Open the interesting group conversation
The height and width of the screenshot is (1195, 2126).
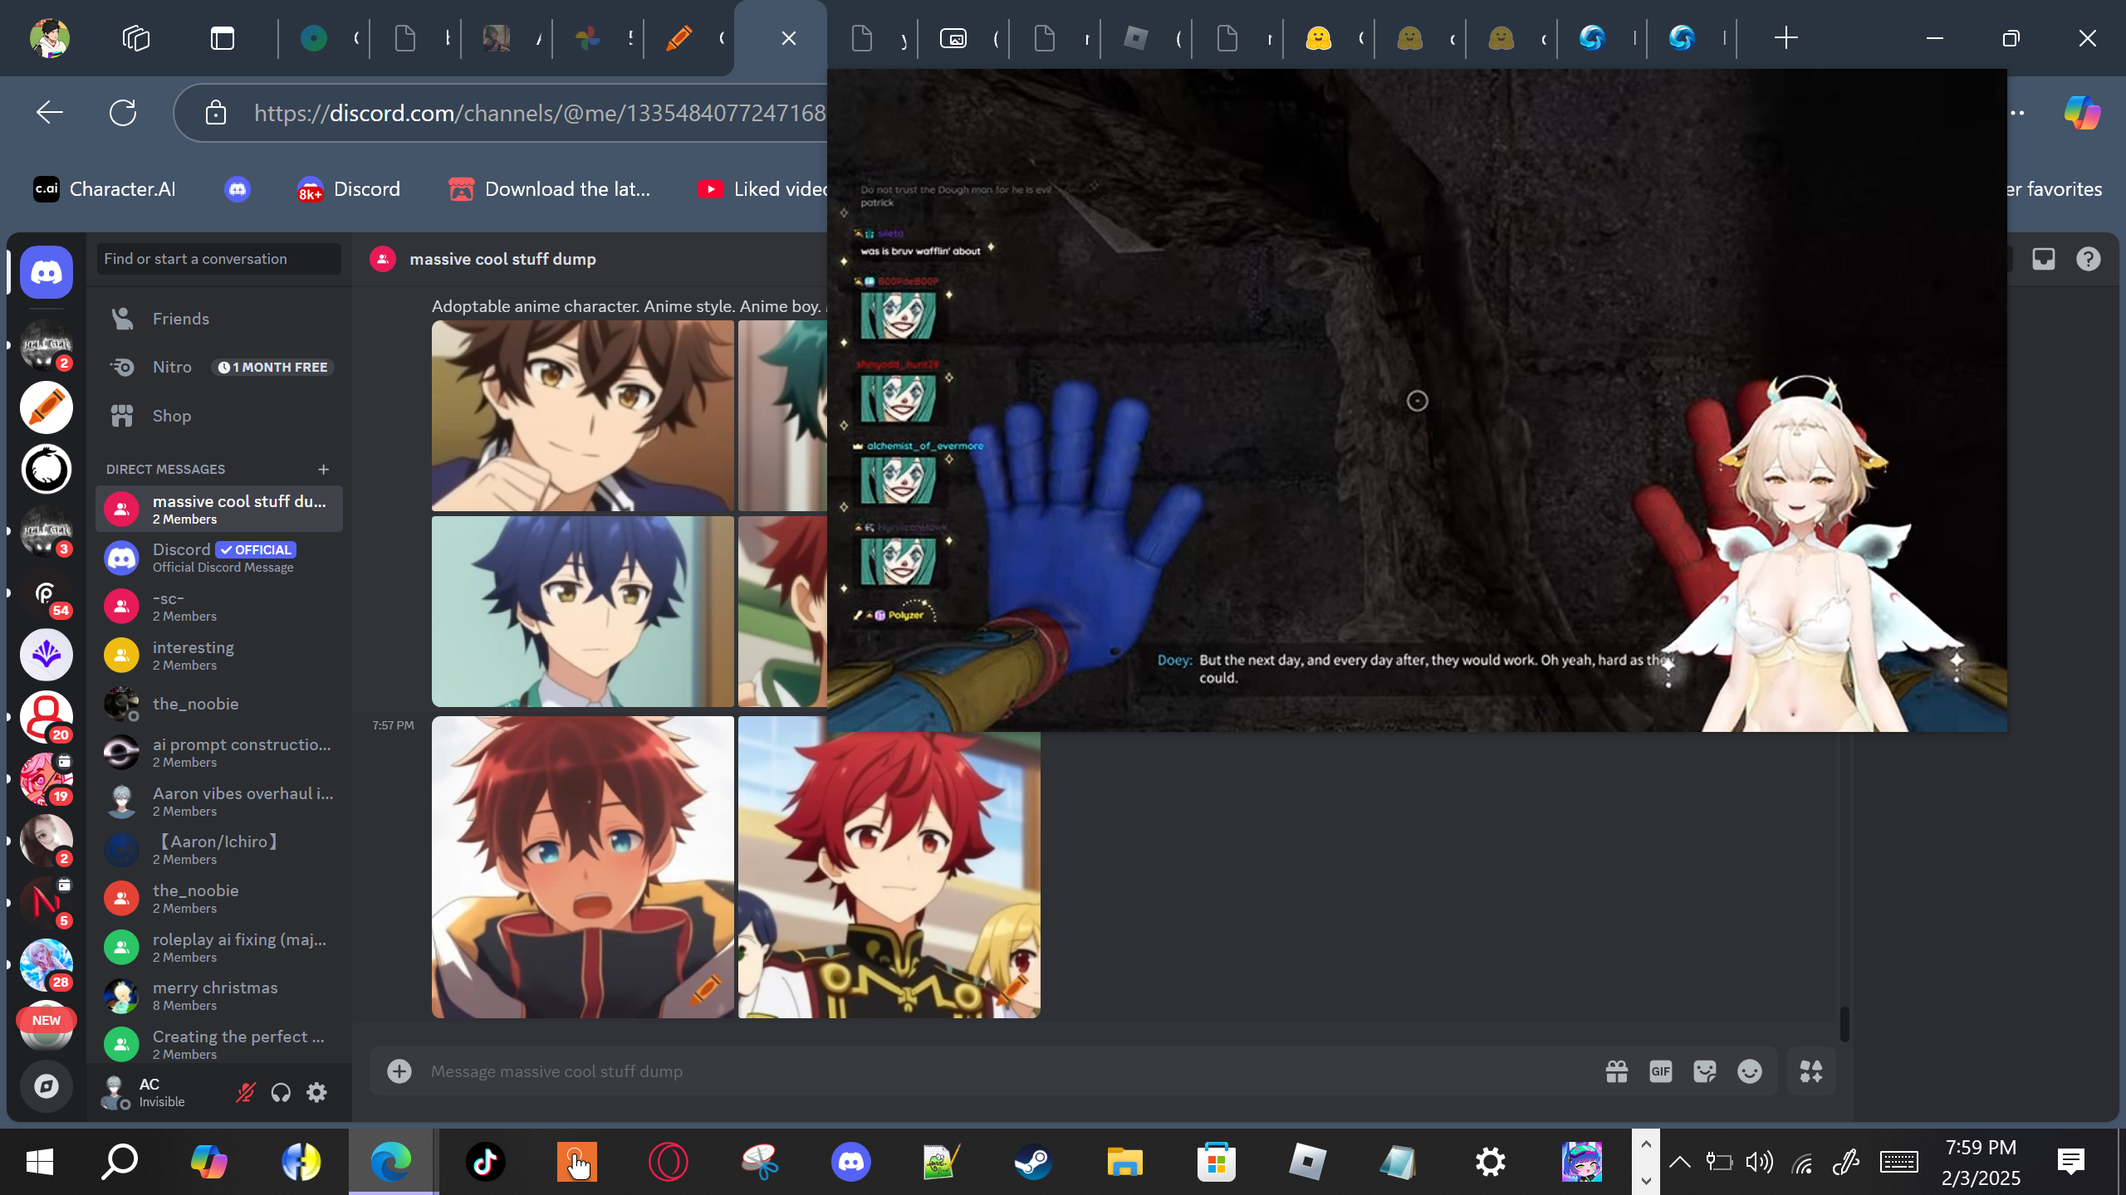pyautogui.click(x=219, y=656)
